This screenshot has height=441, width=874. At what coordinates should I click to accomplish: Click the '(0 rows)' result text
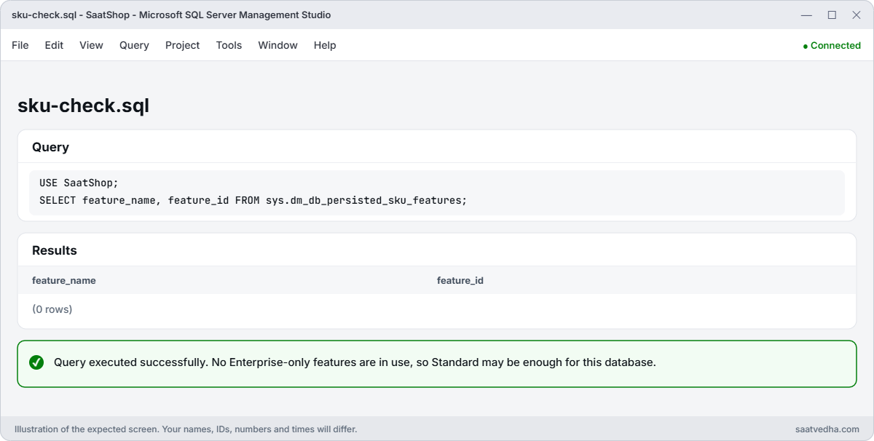tap(52, 309)
